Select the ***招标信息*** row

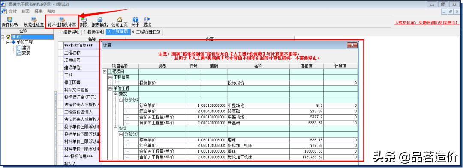81,46
